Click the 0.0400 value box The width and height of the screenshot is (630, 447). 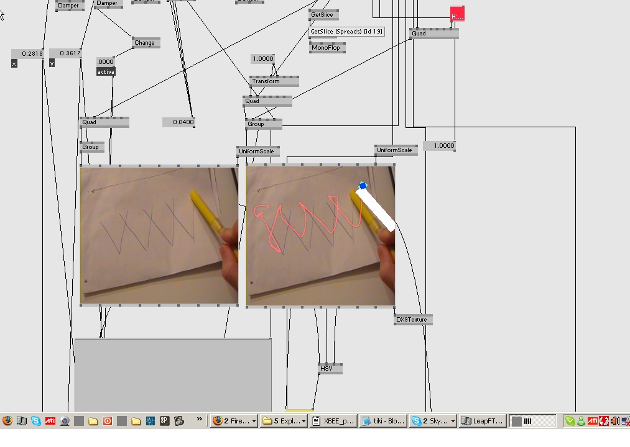(179, 122)
